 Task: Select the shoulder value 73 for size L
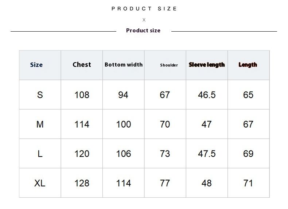[x=165, y=154]
